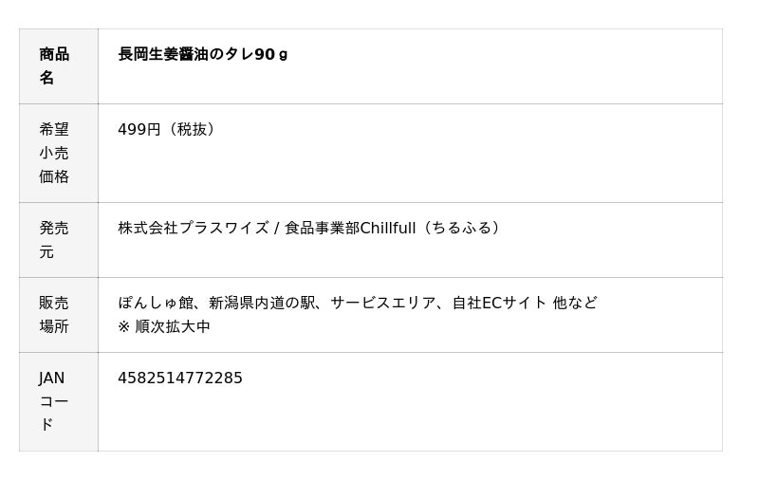The image size is (759, 480).
Task: Click product name 長岡生姜醤油のタレ
Action: pos(185,54)
